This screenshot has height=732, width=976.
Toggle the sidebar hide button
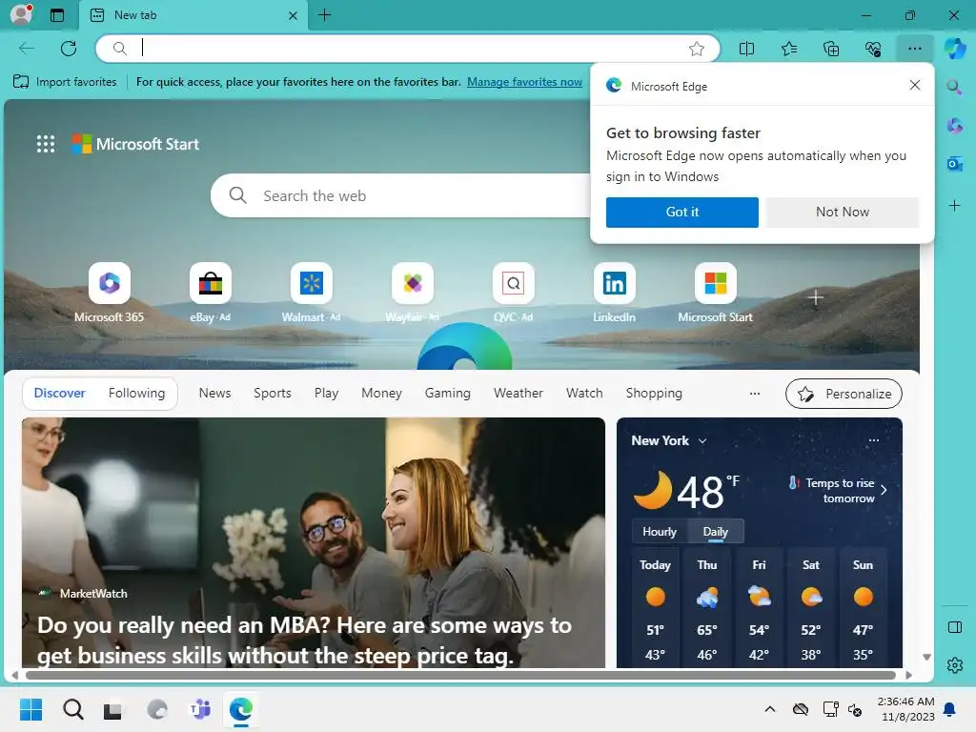pyautogui.click(x=954, y=627)
